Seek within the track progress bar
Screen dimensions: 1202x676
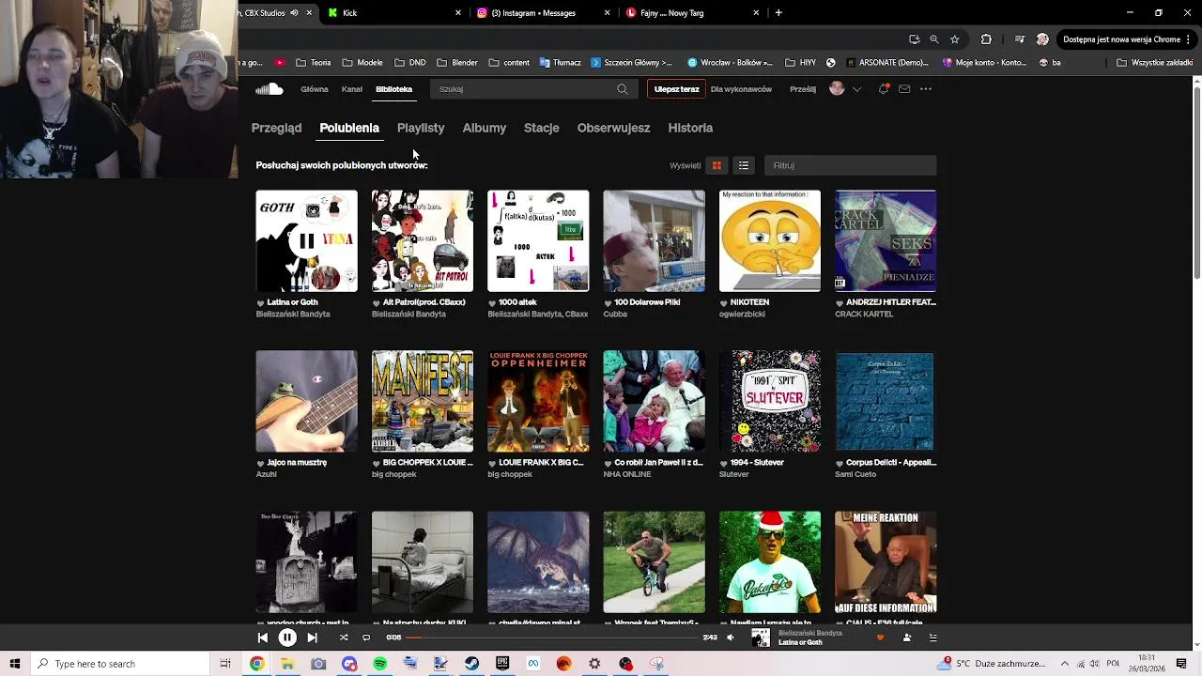pos(552,638)
